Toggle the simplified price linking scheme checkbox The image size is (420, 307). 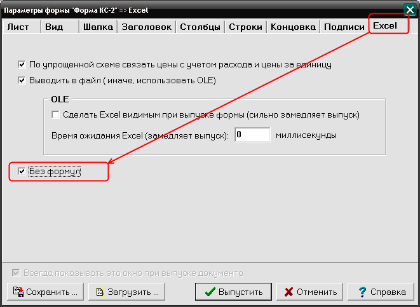(22, 64)
